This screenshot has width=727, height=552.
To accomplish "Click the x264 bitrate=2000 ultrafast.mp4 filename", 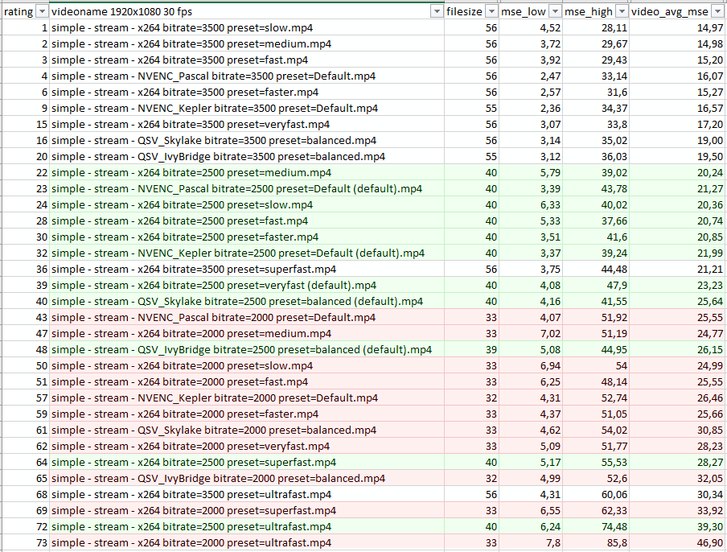I will tap(193, 543).
